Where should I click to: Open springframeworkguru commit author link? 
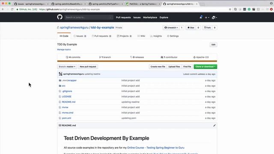pos(74,74)
